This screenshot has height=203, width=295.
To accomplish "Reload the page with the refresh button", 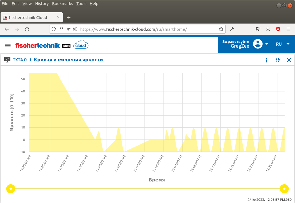I will pyautogui.click(x=27, y=29).
